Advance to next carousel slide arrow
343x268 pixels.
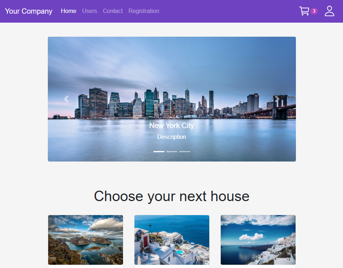277,99
